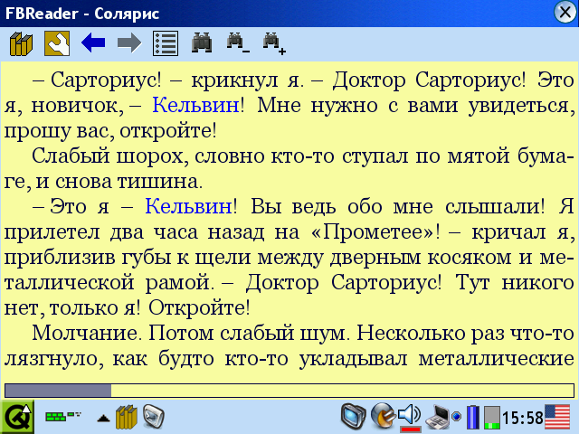Follow the Кельвин link after 'Это я –'

coord(188,206)
